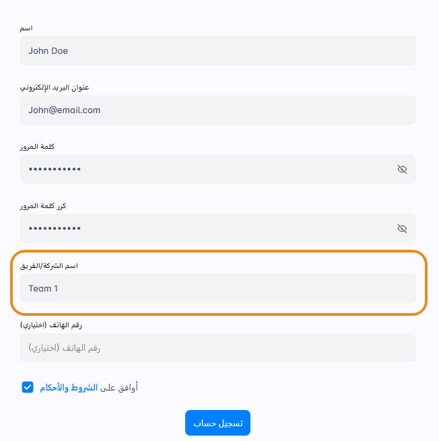Click the اسم label above the name field

[x=27, y=28]
